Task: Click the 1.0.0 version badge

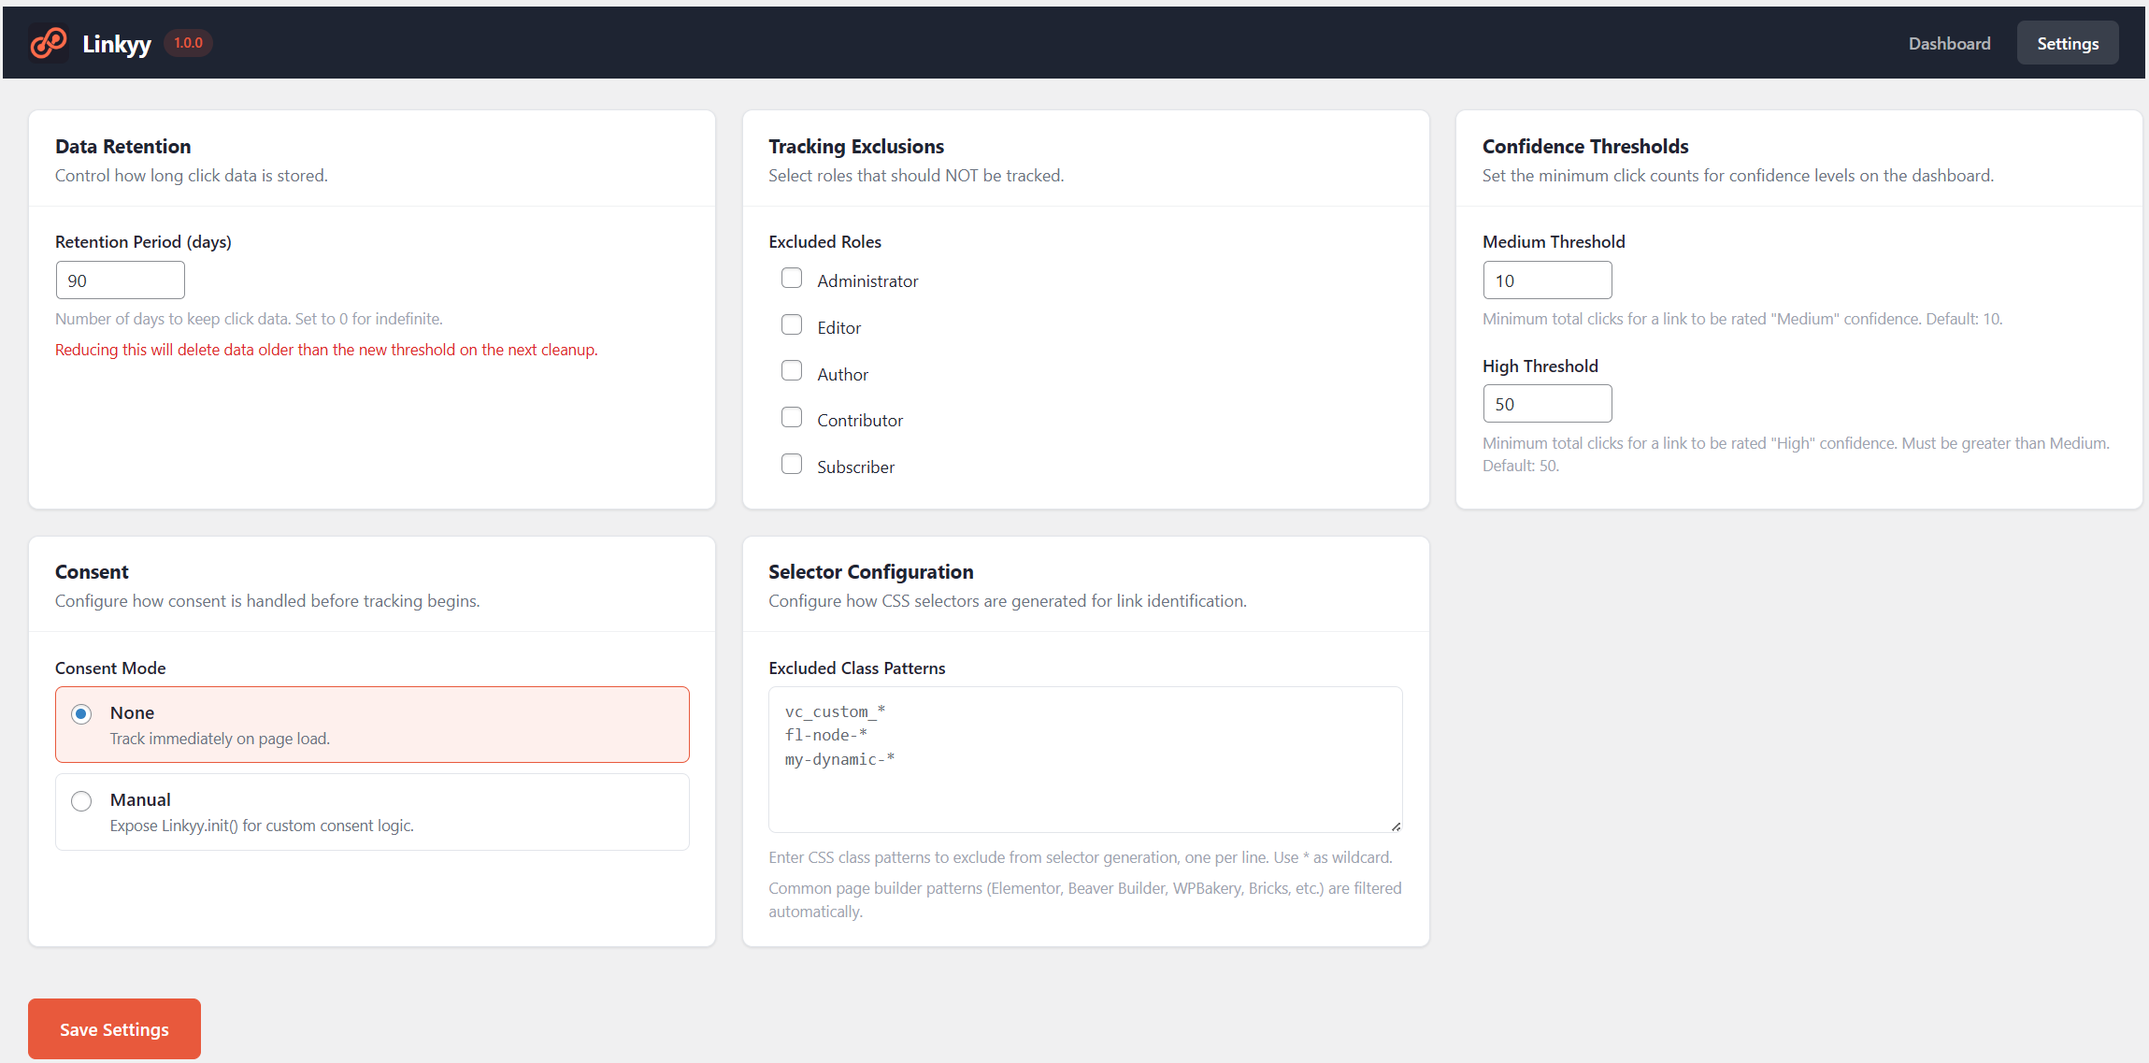Action: [188, 42]
